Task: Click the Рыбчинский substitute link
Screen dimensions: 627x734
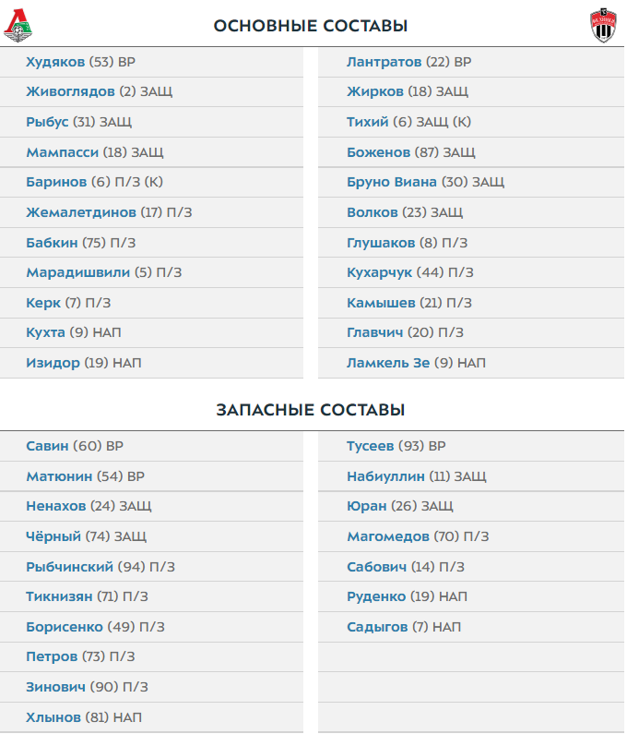Action: (69, 567)
